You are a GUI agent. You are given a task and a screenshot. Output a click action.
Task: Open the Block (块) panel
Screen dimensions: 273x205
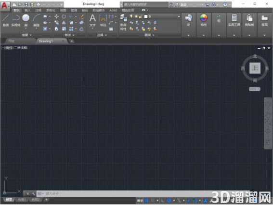(188, 20)
